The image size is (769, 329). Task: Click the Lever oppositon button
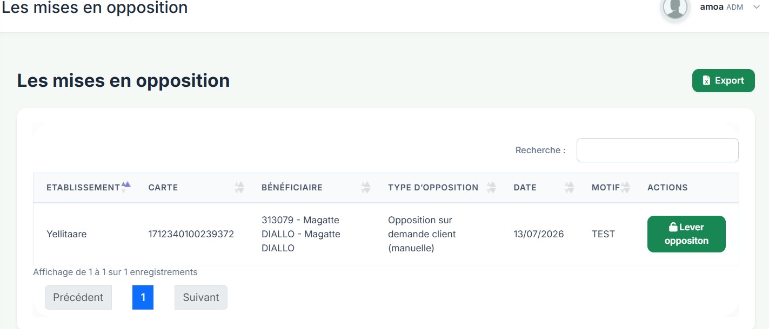coord(686,234)
